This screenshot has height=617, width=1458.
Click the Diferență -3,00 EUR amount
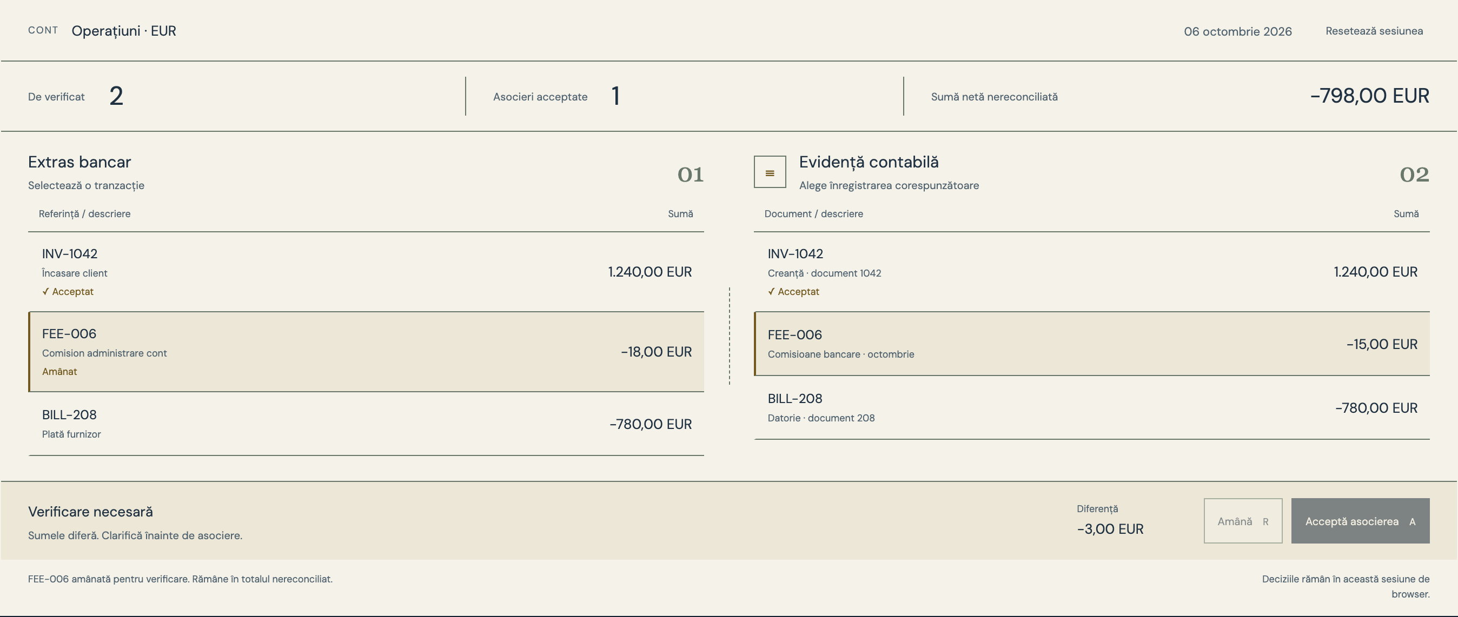pyautogui.click(x=1110, y=529)
